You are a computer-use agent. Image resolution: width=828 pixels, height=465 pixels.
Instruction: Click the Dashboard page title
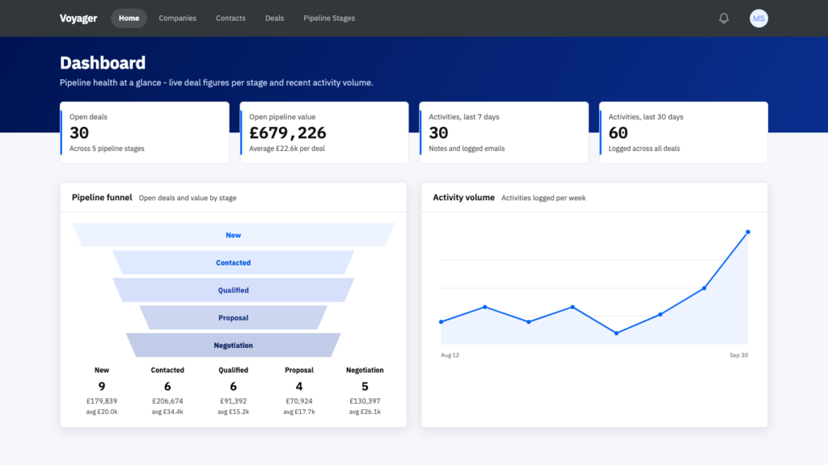(103, 63)
